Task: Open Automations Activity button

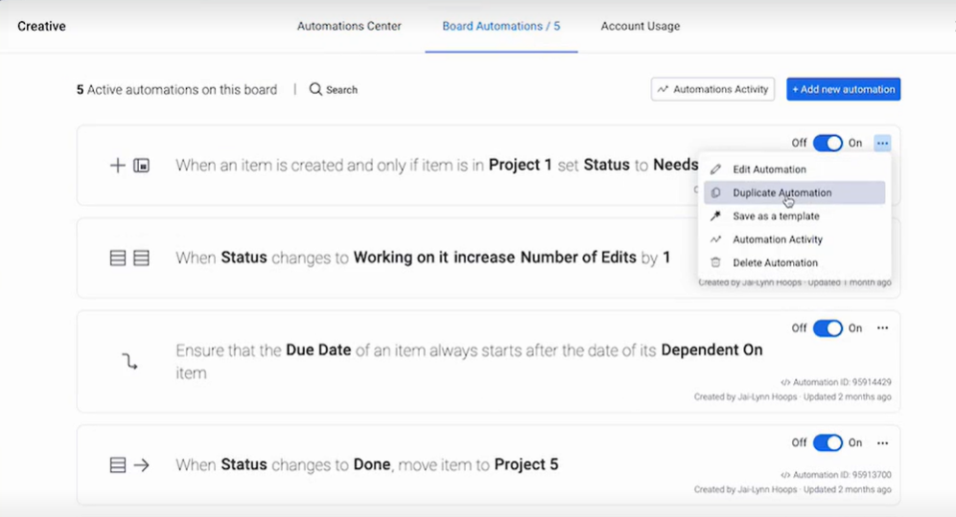Action: tap(712, 89)
